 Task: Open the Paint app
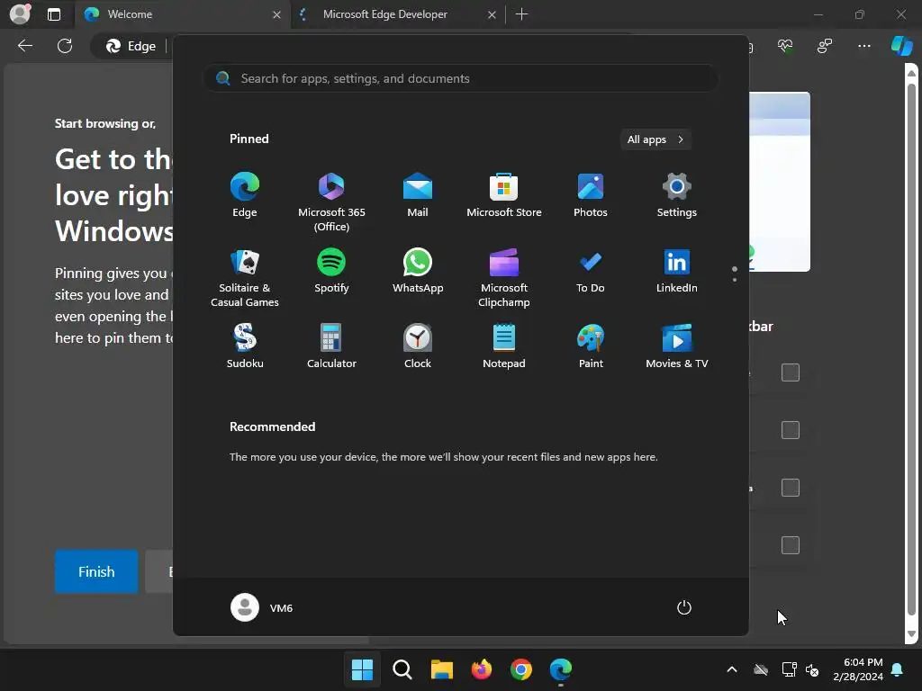[x=591, y=346]
